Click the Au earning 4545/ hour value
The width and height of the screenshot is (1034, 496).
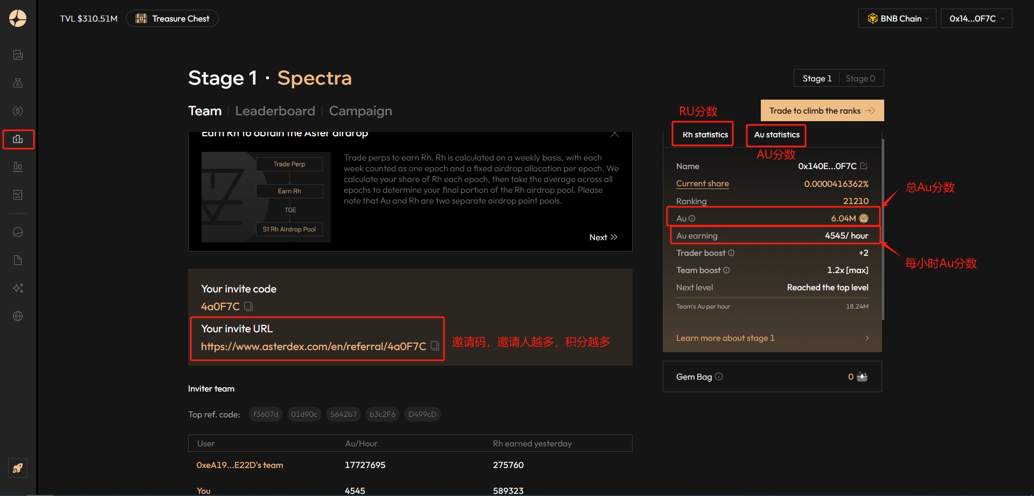[846, 235]
